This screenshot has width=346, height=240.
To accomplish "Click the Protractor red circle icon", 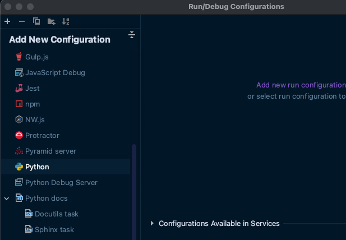I will pyautogui.click(x=19, y=135).
